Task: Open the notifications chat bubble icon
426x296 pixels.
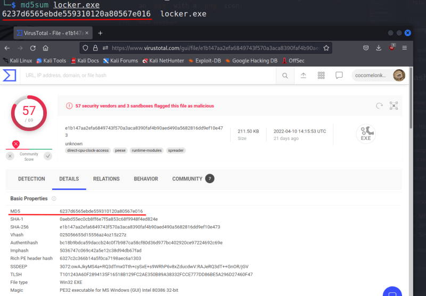Action: pyautogui.click(x=339, y=75)
